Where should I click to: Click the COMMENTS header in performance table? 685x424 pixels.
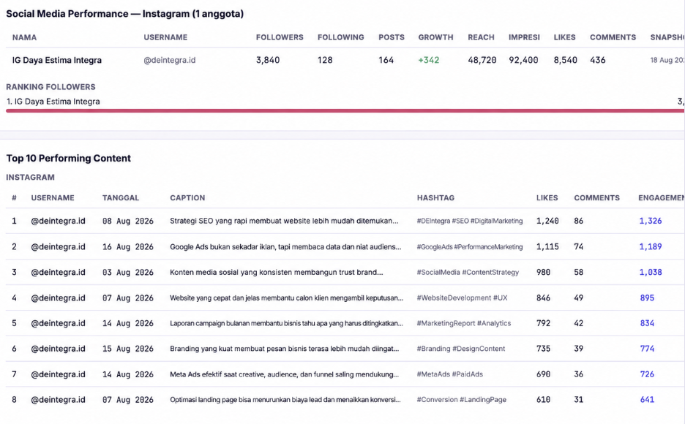click(613, 37)
